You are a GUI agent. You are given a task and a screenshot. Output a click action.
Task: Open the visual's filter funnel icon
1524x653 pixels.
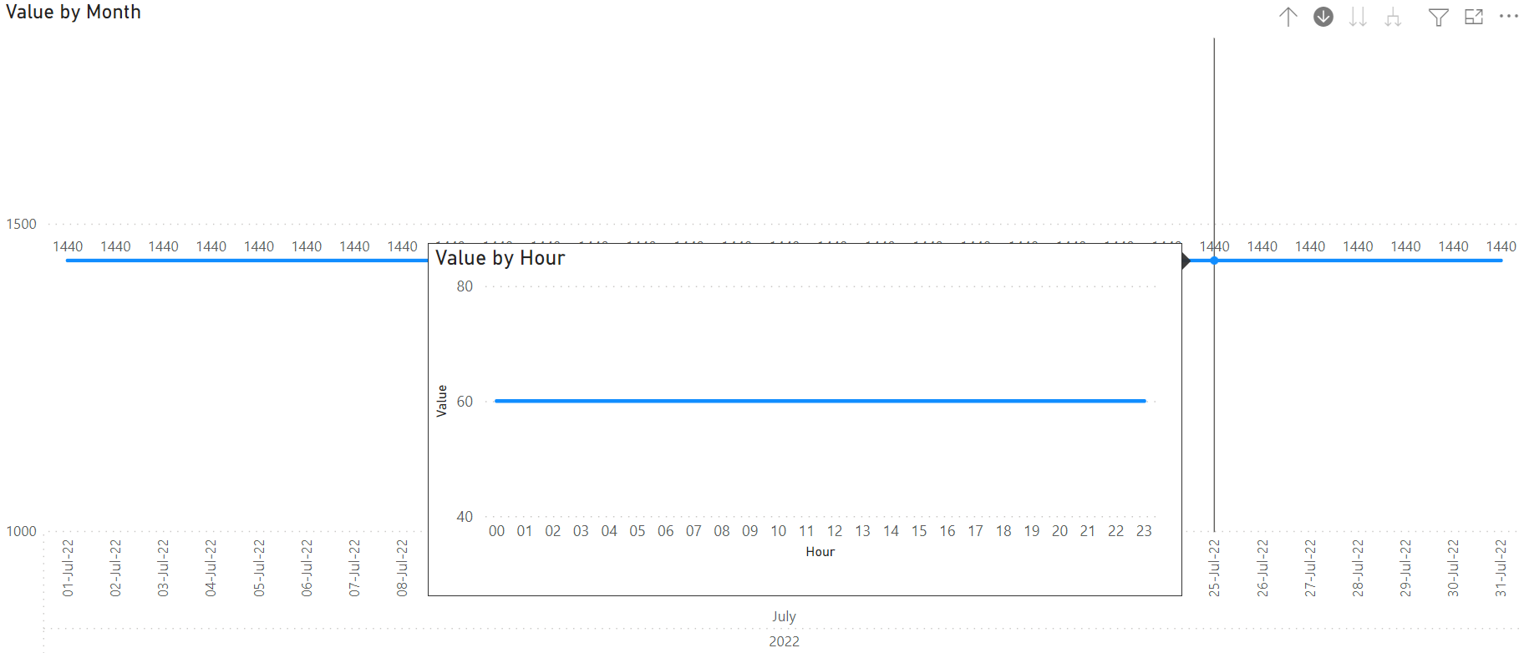click(x=1438, y=17)
